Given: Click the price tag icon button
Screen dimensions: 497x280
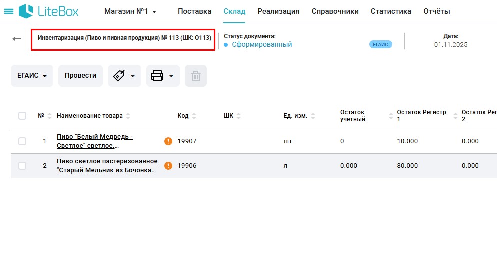Looking at the screenshot, I should (119, 76).
